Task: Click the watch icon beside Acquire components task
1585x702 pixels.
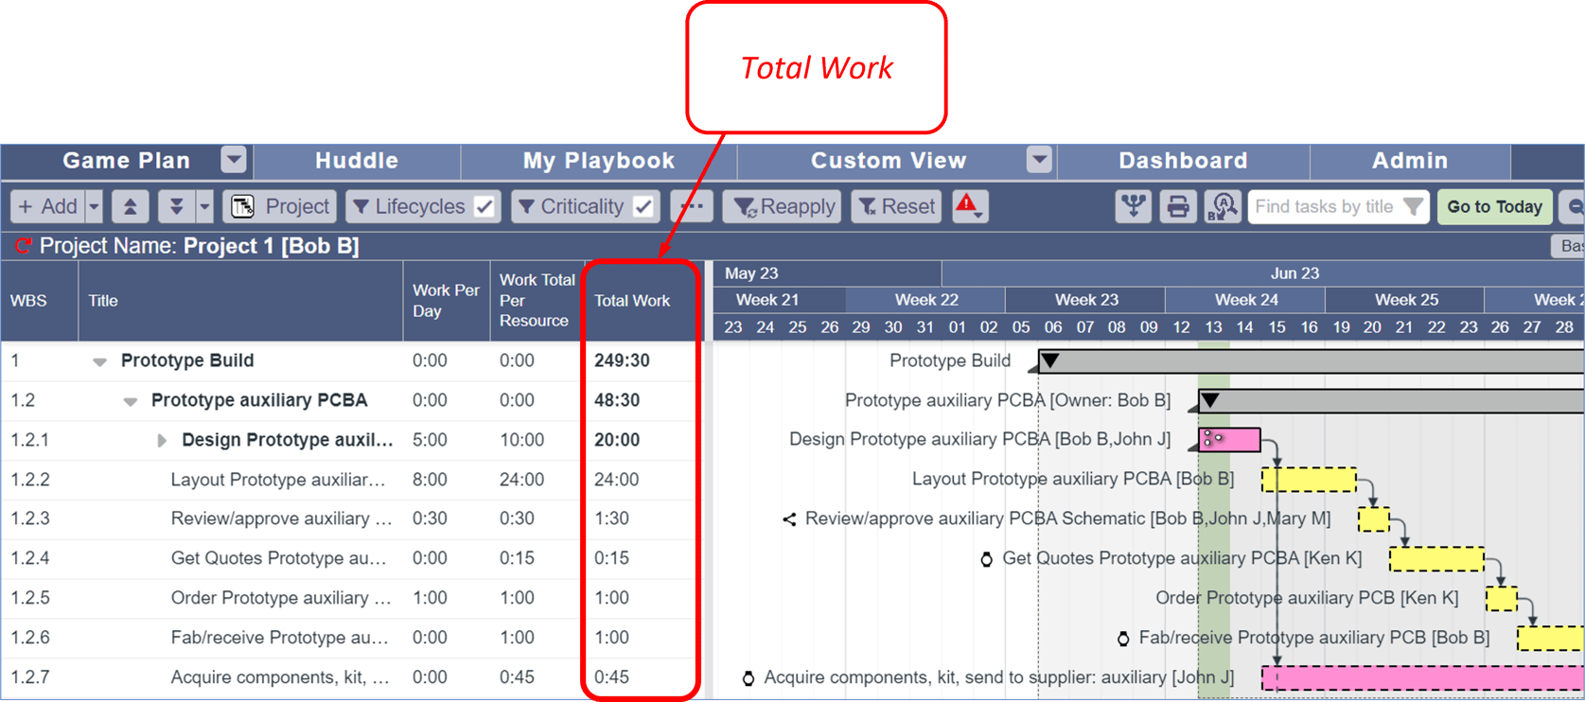Action: point(748,678)
